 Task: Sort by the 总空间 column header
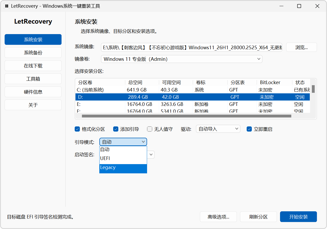pos(142,82)
